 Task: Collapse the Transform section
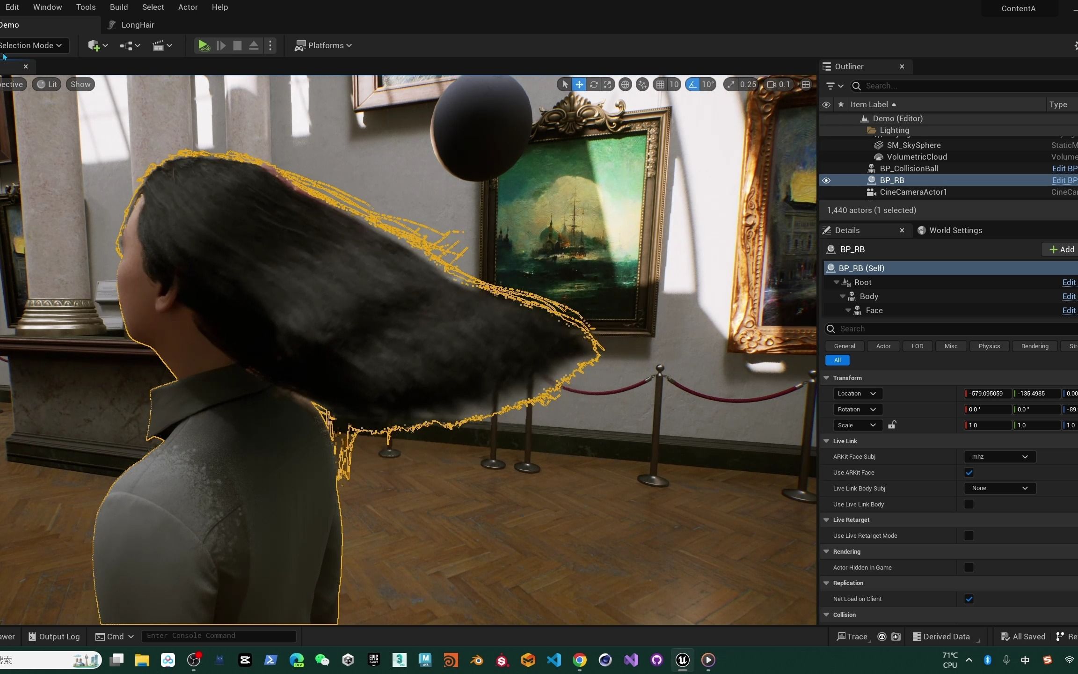coord(827,378)
